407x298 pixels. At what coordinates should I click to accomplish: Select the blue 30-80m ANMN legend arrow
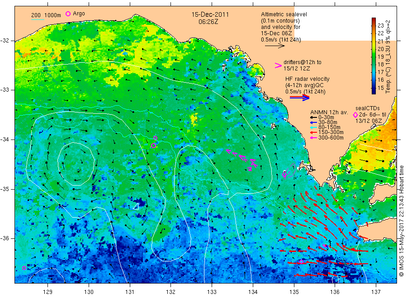[x=313, y=122]
